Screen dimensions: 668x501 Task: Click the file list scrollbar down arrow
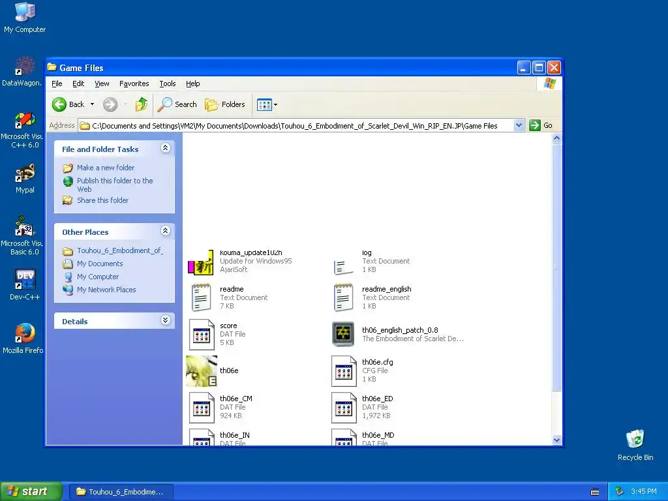coord(557,440)
